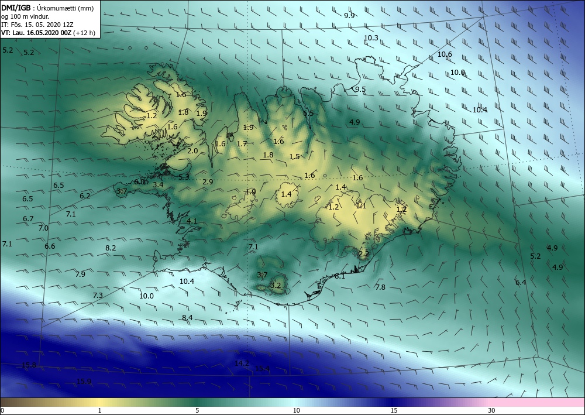The image size is (585, 415).
Task: Click the 3.2 value on the map
Action: point(276,286)
